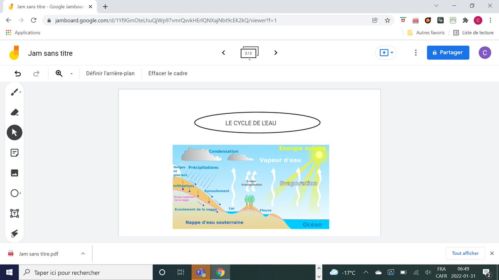This screenshot has height=280, width=499.
Task: Select the Text box tool
Action: (x=15, y=213)
